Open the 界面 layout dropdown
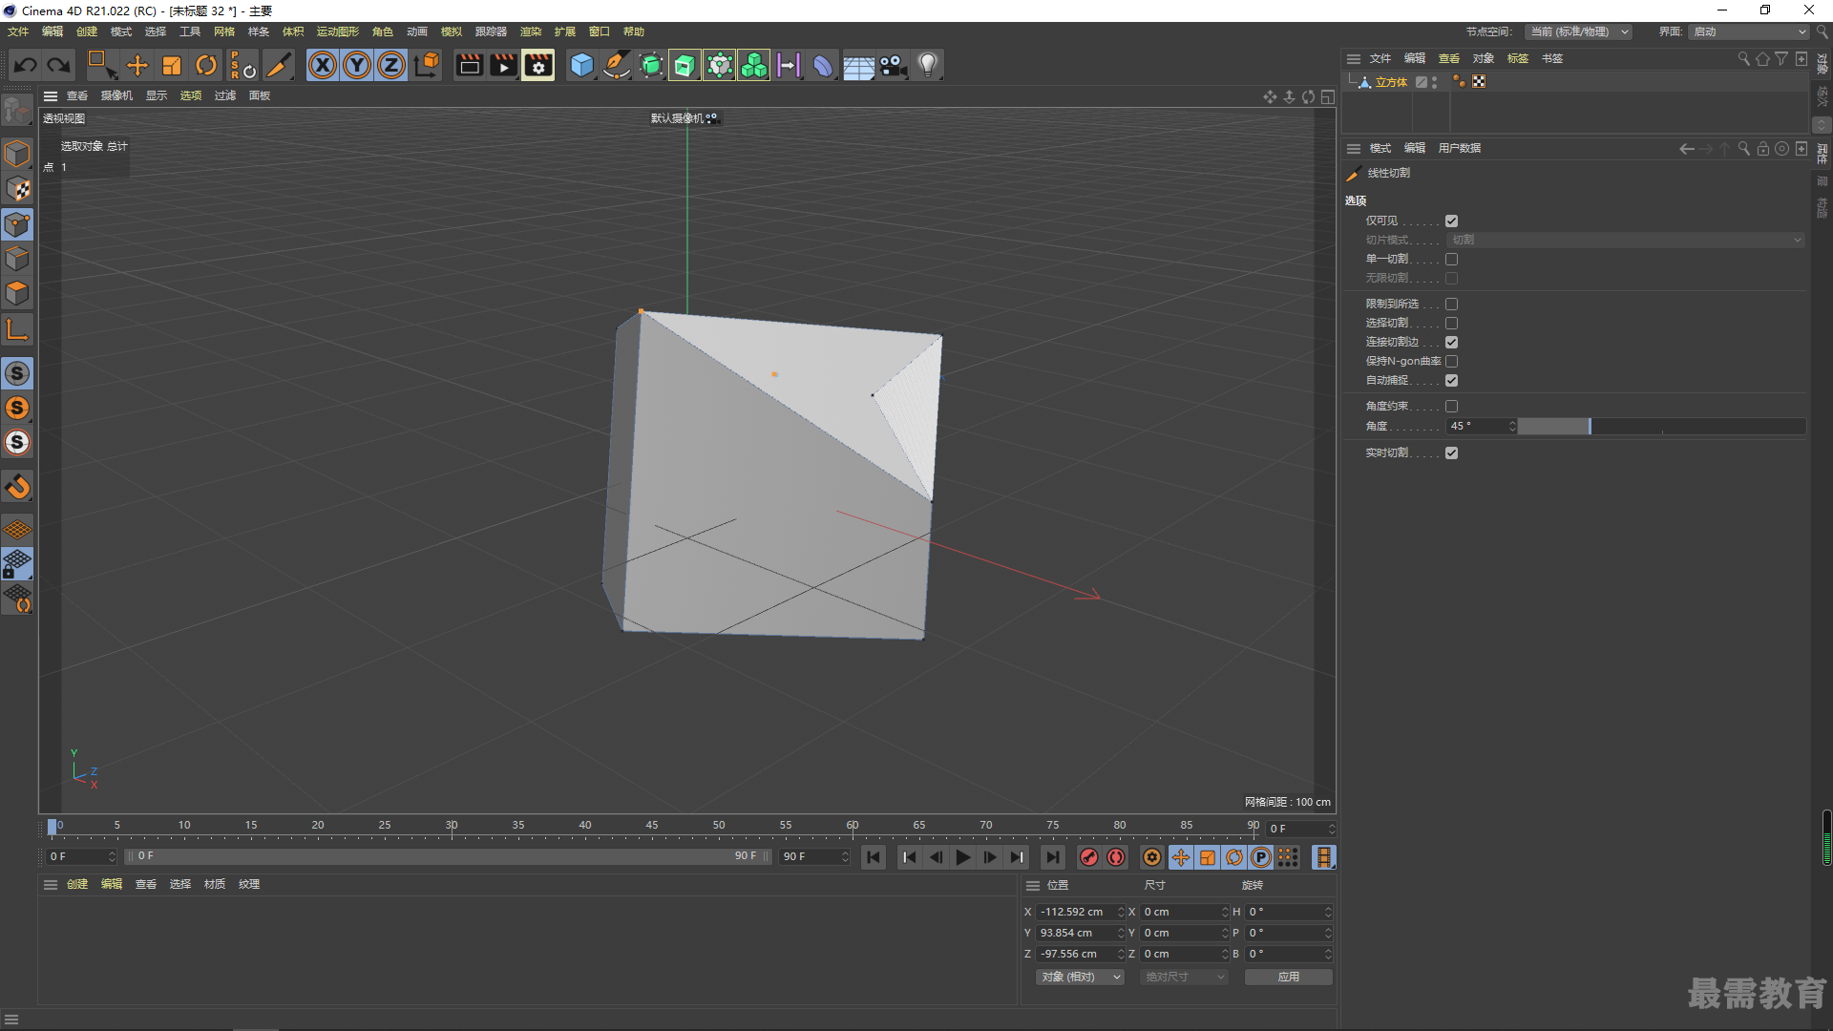The image size is (1833, 1031). [x=1749, y=32]
